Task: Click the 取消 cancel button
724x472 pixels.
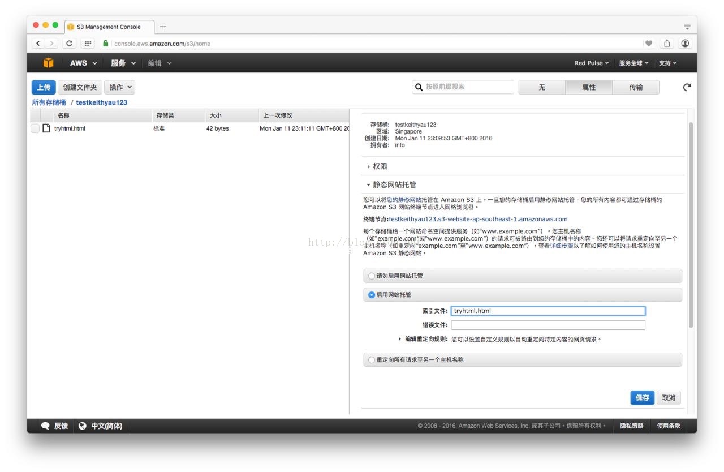Action: [x=669, y=398]
